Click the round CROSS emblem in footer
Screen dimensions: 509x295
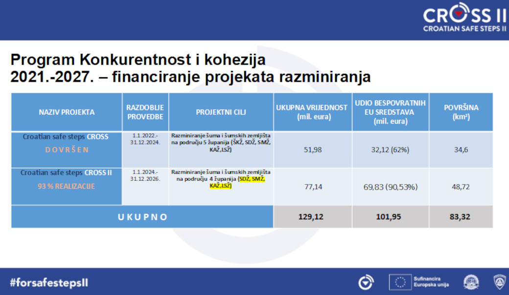click(x=366, y=282)
